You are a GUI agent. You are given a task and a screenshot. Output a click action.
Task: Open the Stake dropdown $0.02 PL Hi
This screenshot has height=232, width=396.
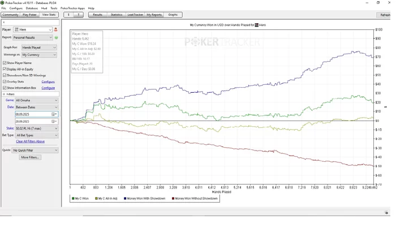click(37, 128)
